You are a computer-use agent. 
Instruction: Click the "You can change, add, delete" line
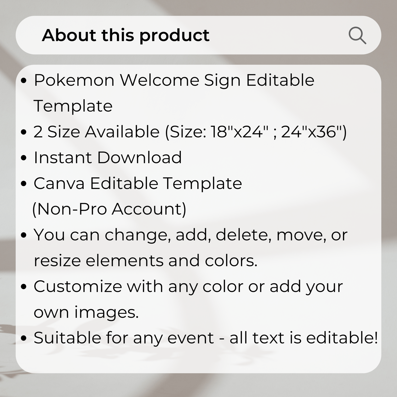(191, 235)
